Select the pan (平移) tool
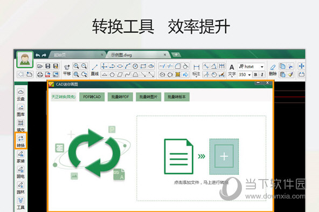The width and height of the screenshot is (319, 212). tap(67, 70)
